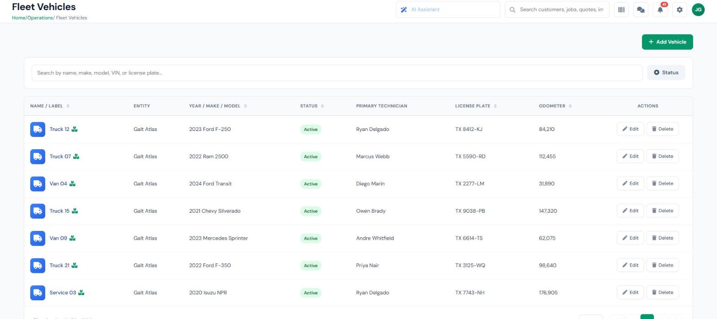The height and width of the screenshot is (319, 717).
Task: Click the blue truck icon for Van 04
Action: pos(37,184)
